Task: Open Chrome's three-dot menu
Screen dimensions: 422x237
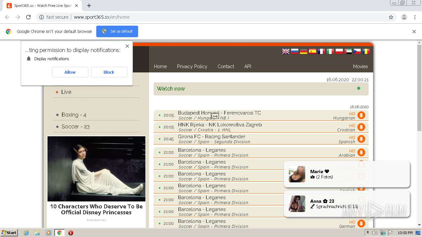Action: tap(415, 17)
